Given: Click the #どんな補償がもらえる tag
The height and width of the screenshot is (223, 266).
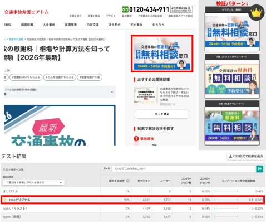Looking at the screenshot, I should 60,77.
